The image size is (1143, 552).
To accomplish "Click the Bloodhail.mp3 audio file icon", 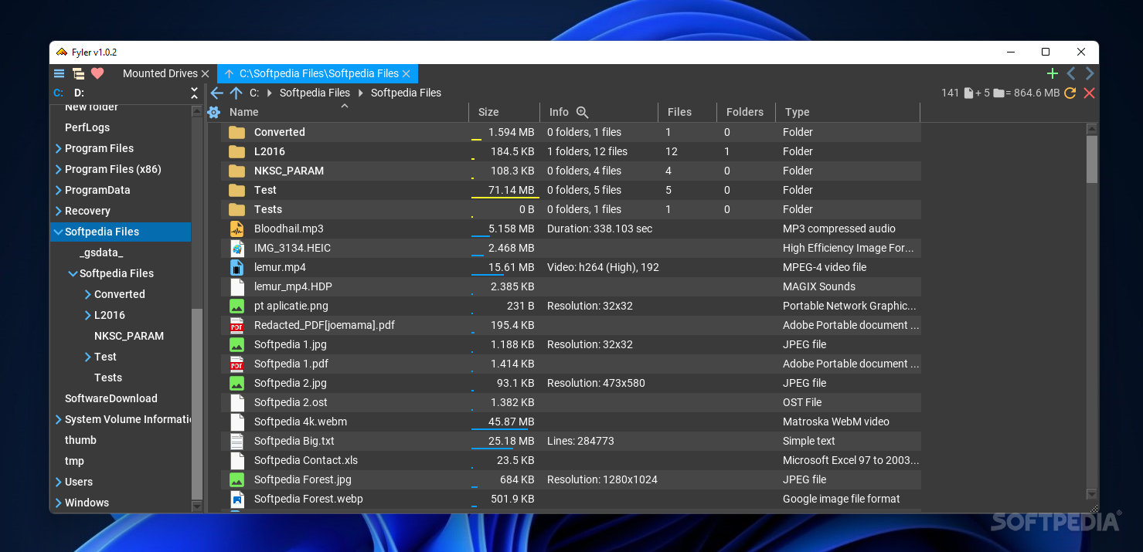I will pyautogui.click(x=236, y=229).
